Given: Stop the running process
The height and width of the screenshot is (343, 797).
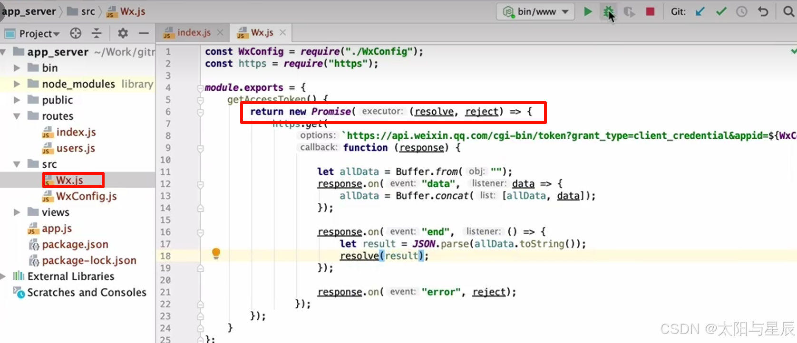Looking at the screenshot, I should 650,11.
